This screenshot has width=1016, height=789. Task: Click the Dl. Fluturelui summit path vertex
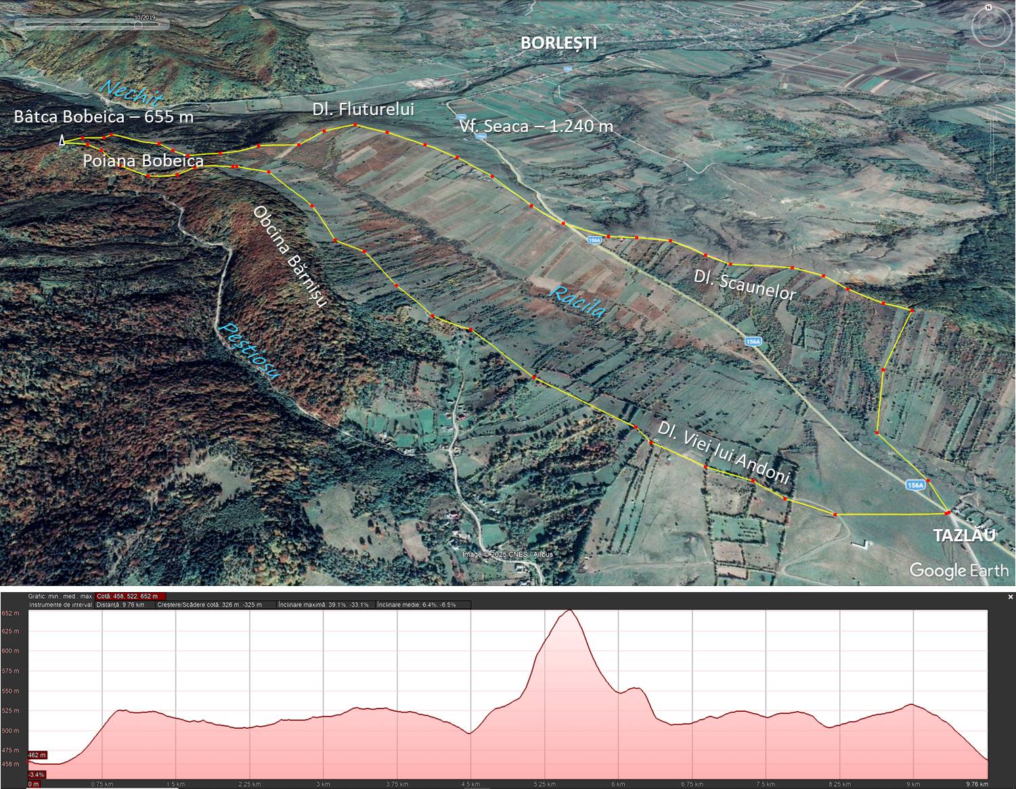click(355, 125)
